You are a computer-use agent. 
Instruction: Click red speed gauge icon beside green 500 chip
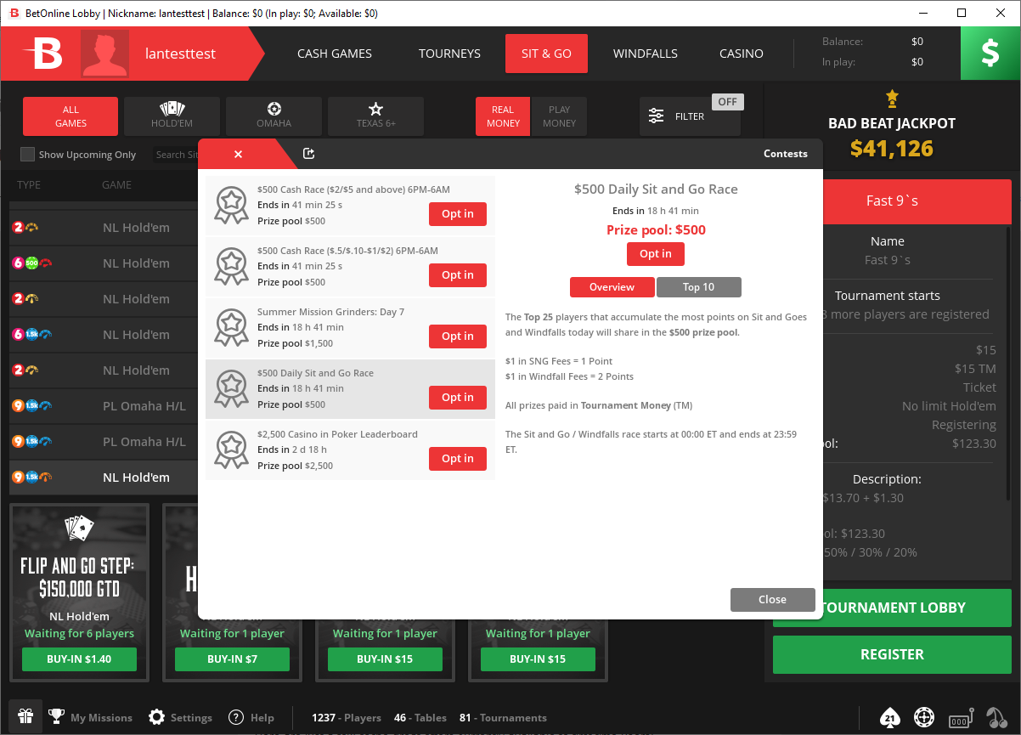coord(46,263)
